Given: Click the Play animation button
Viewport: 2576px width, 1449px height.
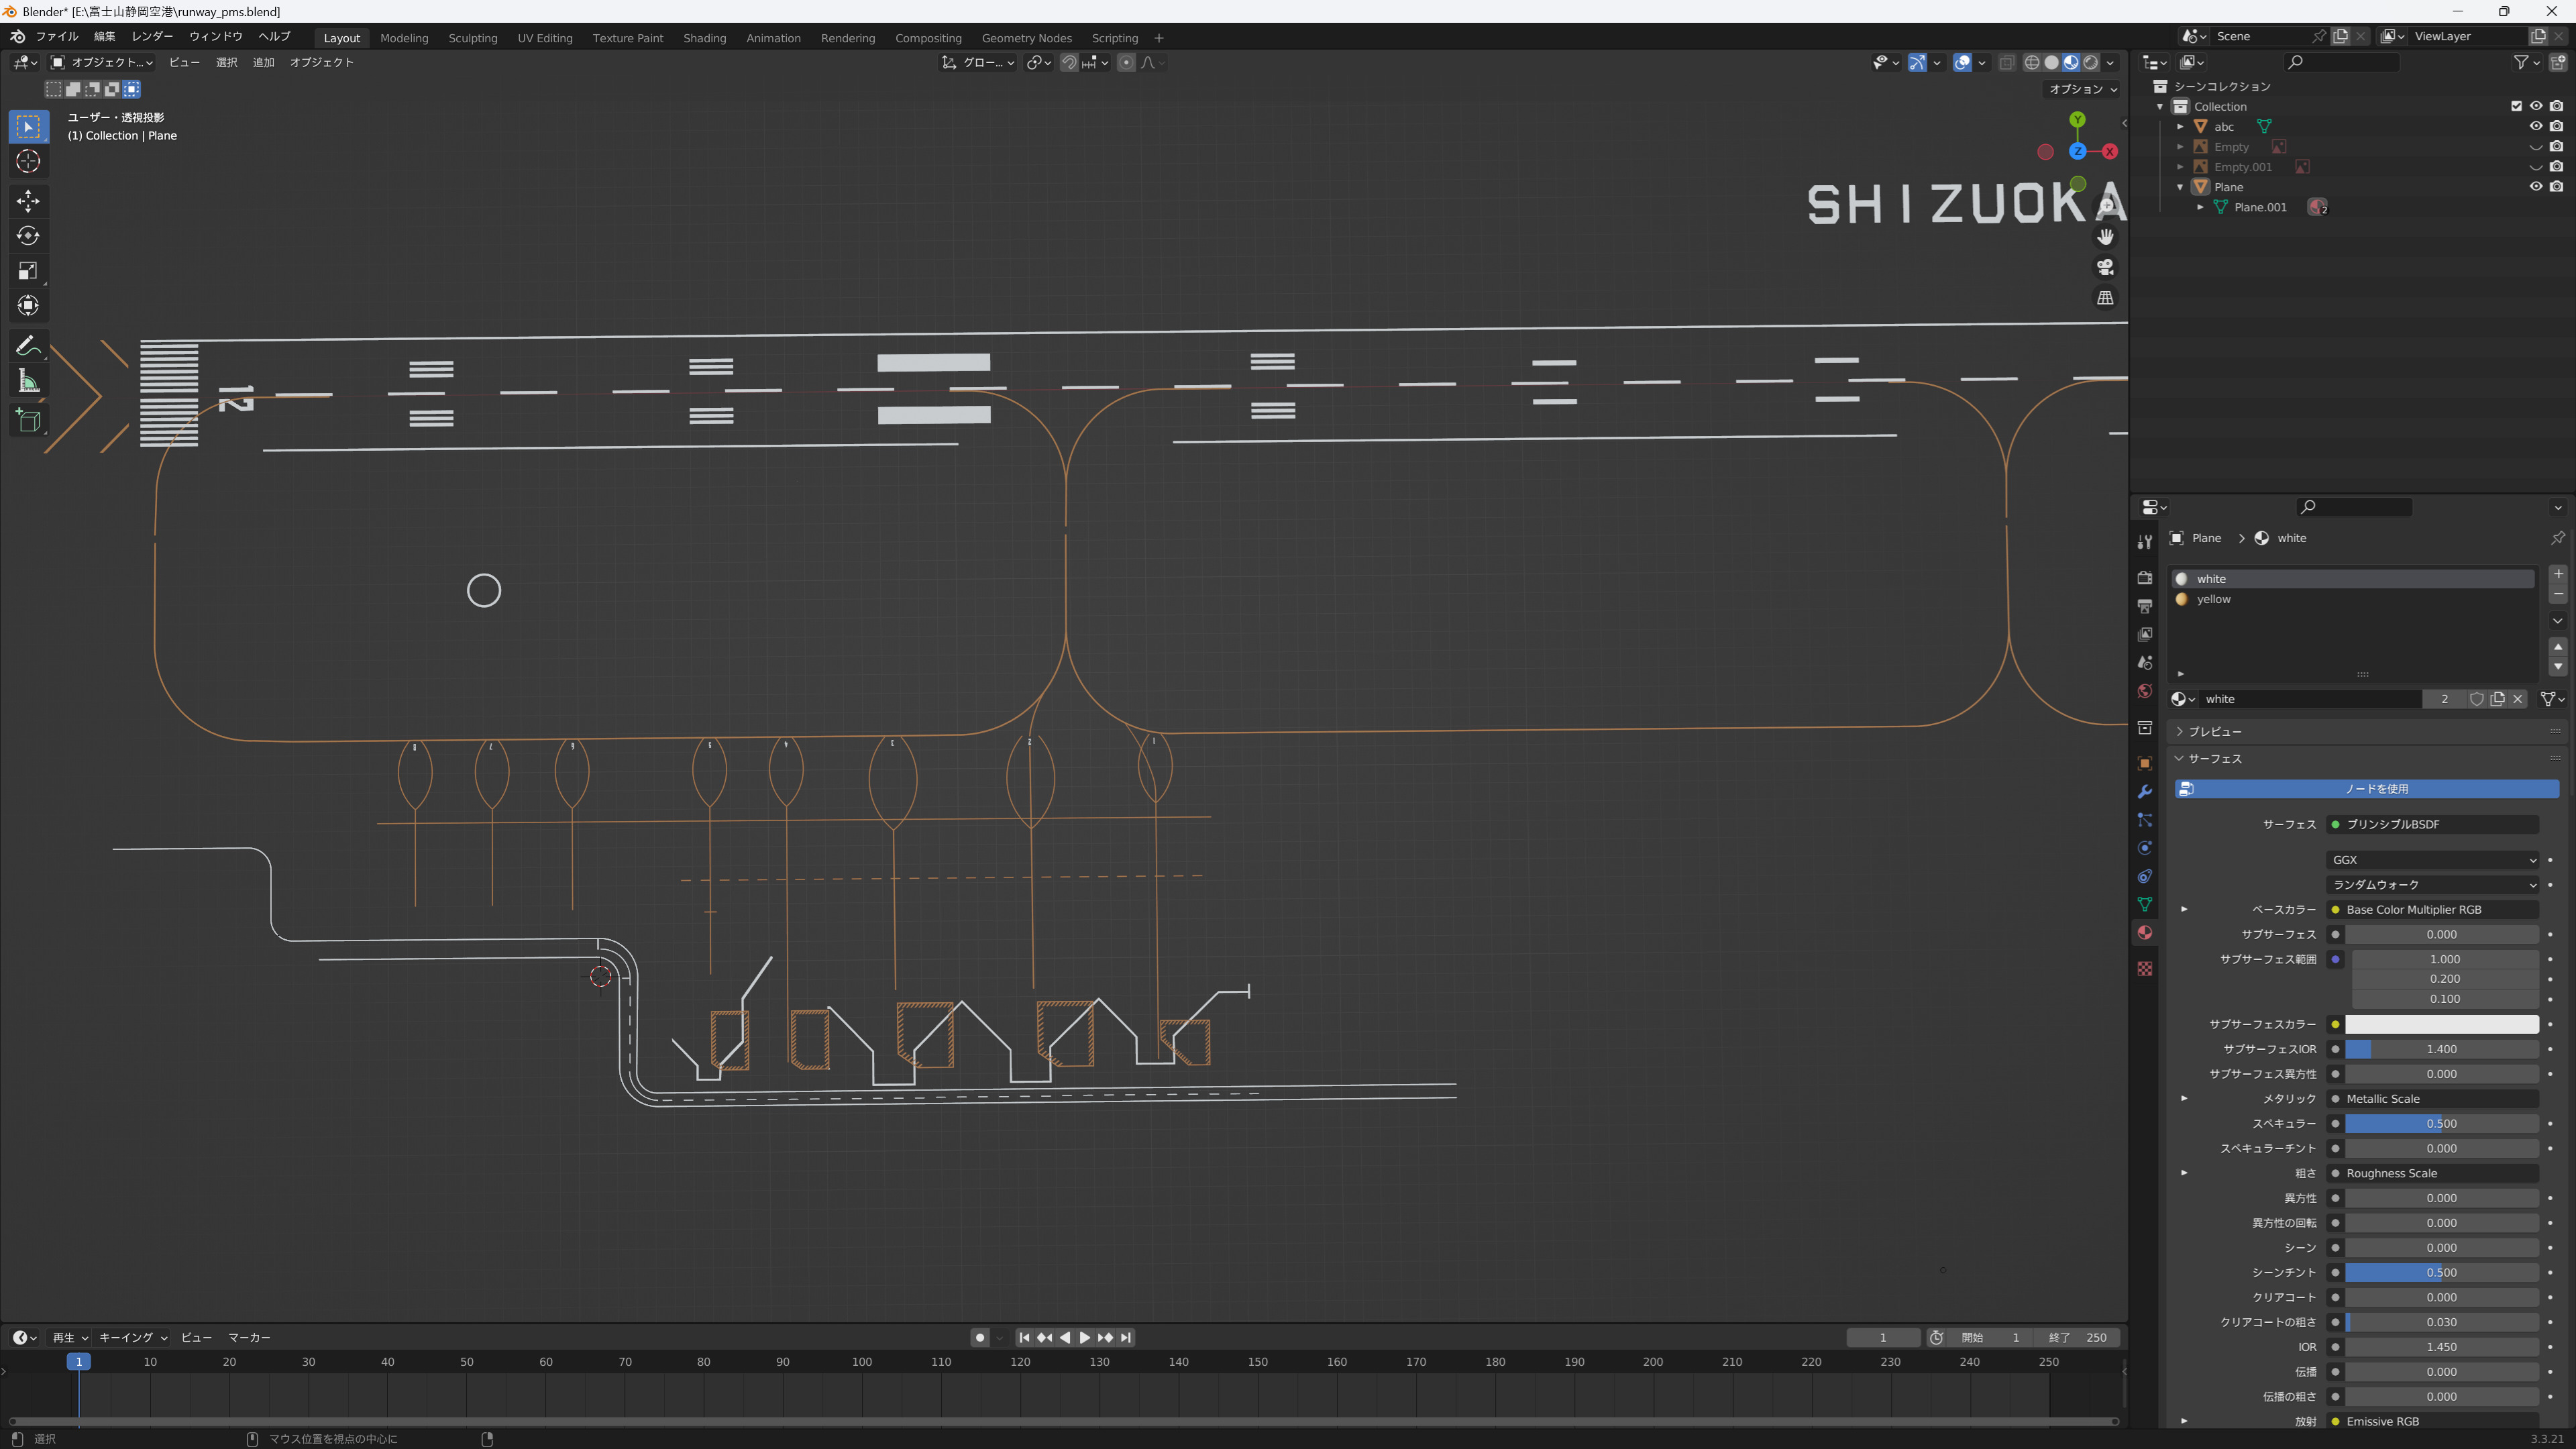Looking at the screenshot, I should click(1084, 1338).
